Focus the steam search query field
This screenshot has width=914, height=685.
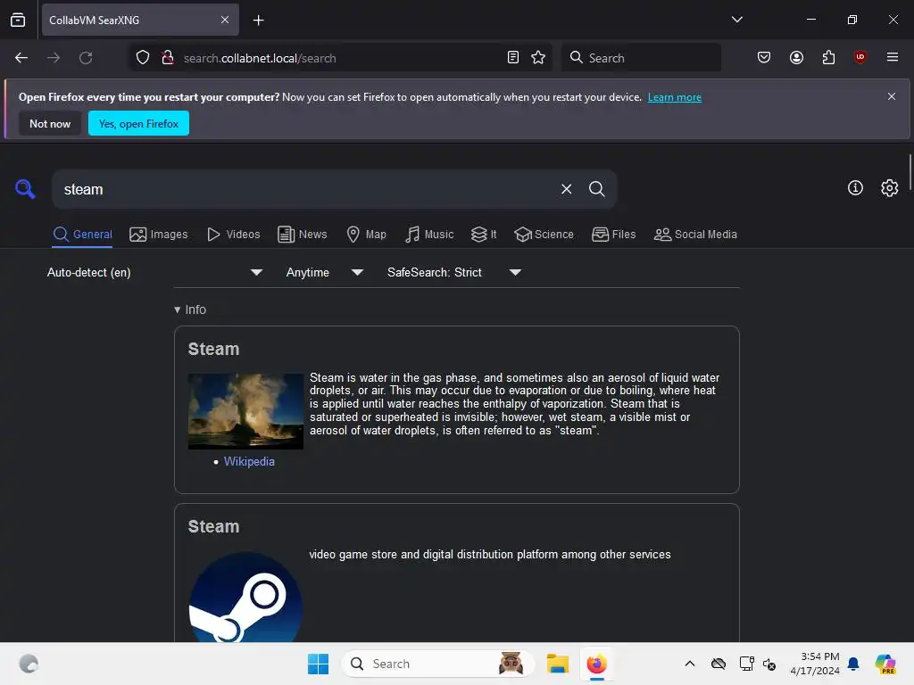(x=308, y=189)
